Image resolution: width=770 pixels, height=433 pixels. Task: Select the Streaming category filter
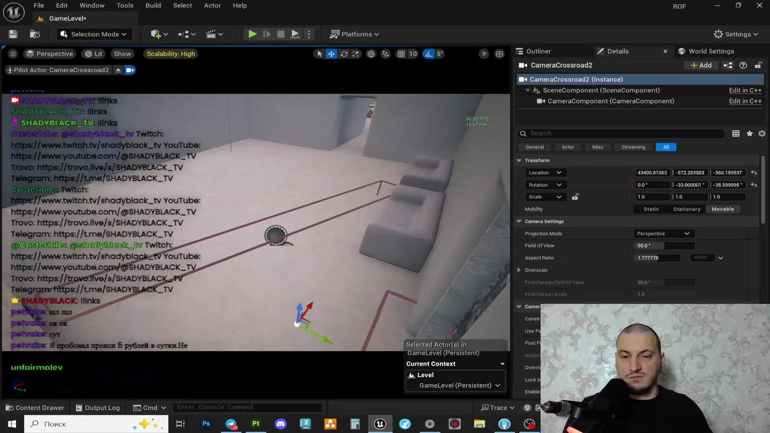point(633,147)
